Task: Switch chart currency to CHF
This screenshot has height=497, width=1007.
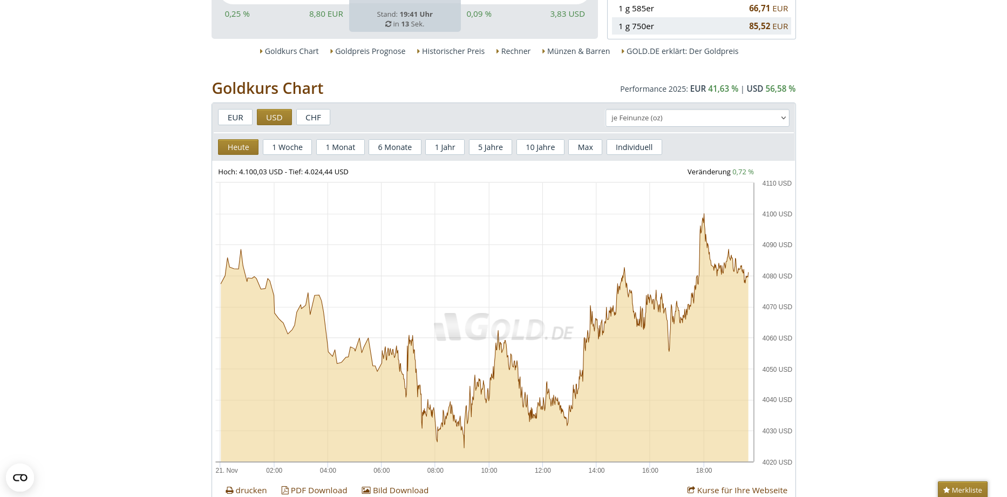Action: pyautogui.click(x=313, y=118)
